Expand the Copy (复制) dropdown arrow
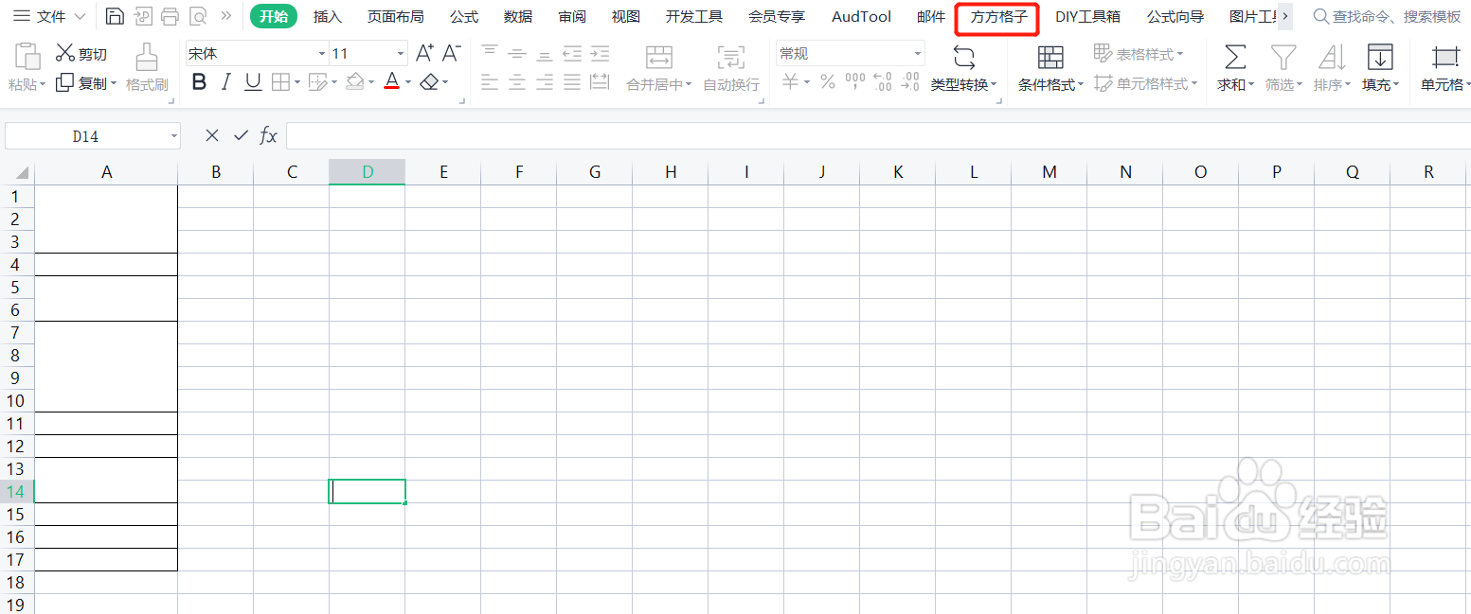The width and height of the screenshot is (1471, 614). point(114,83)
